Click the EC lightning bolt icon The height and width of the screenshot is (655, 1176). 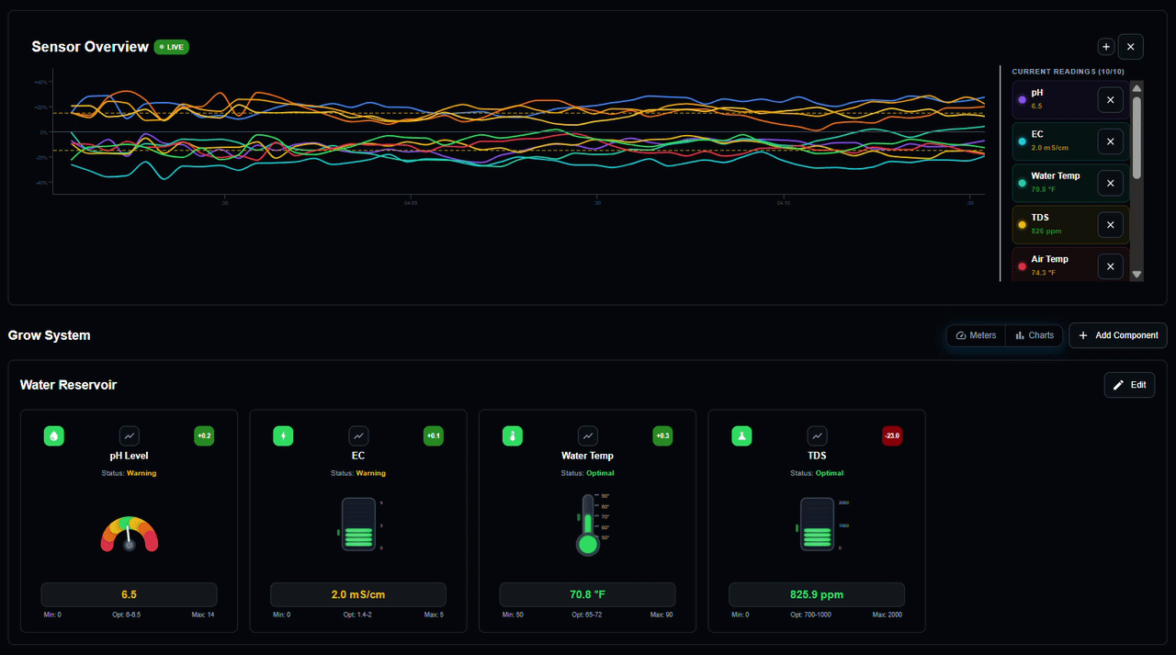point(284,435)
